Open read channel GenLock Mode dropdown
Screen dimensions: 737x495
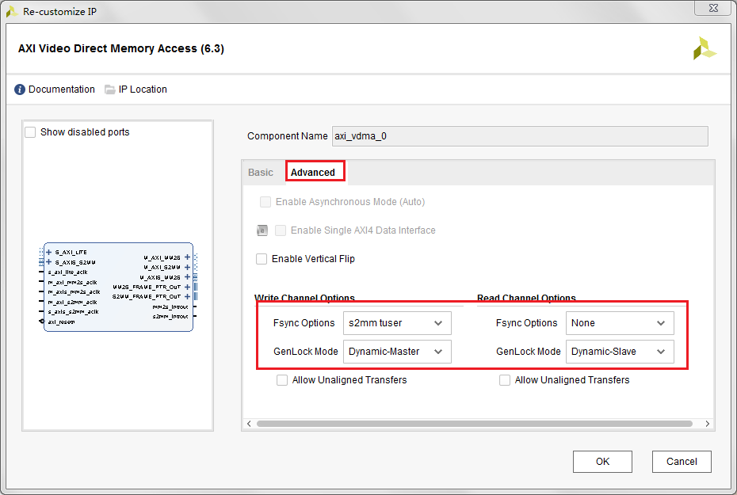pyautogui.click(x=620, y=352)
